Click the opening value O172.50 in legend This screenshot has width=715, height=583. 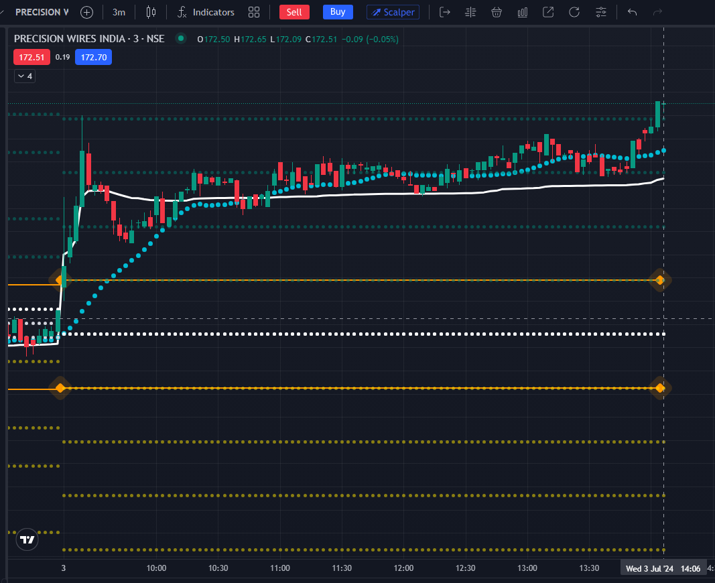[x=213, y=39]
